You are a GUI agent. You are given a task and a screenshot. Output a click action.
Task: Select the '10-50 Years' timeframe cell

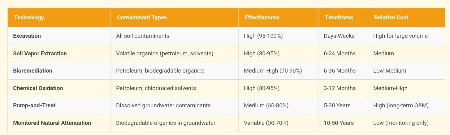pyautogui.click(x=339, y=123)
